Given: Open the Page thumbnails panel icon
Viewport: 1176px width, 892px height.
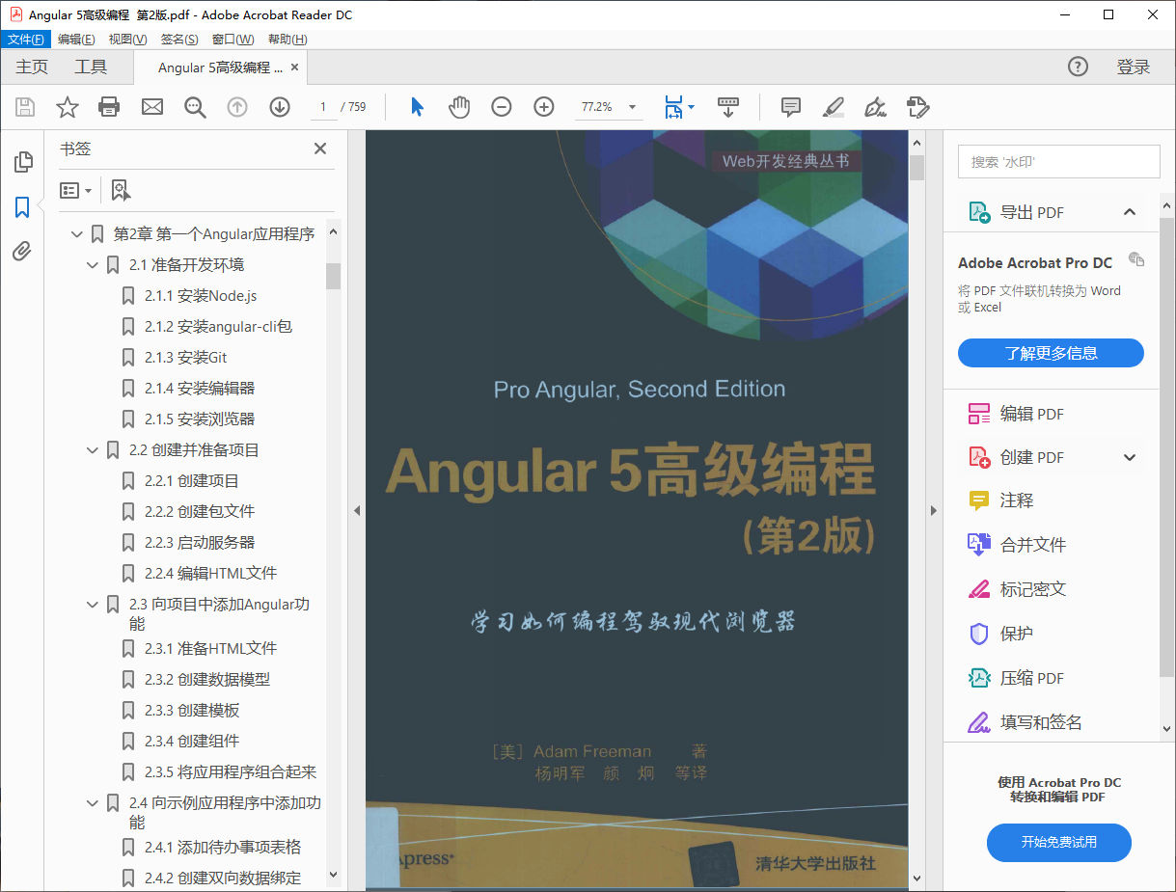Looking at the screenshot, I should tap(22, 162).
